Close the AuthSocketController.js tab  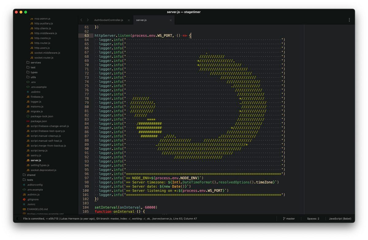(129, 20)
